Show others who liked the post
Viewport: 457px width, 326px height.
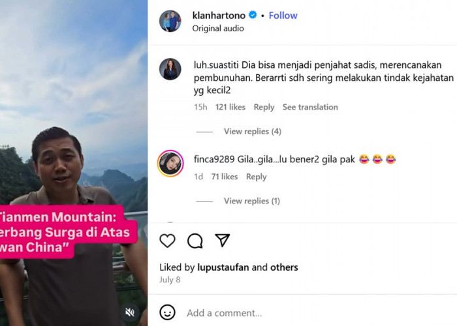283,267
